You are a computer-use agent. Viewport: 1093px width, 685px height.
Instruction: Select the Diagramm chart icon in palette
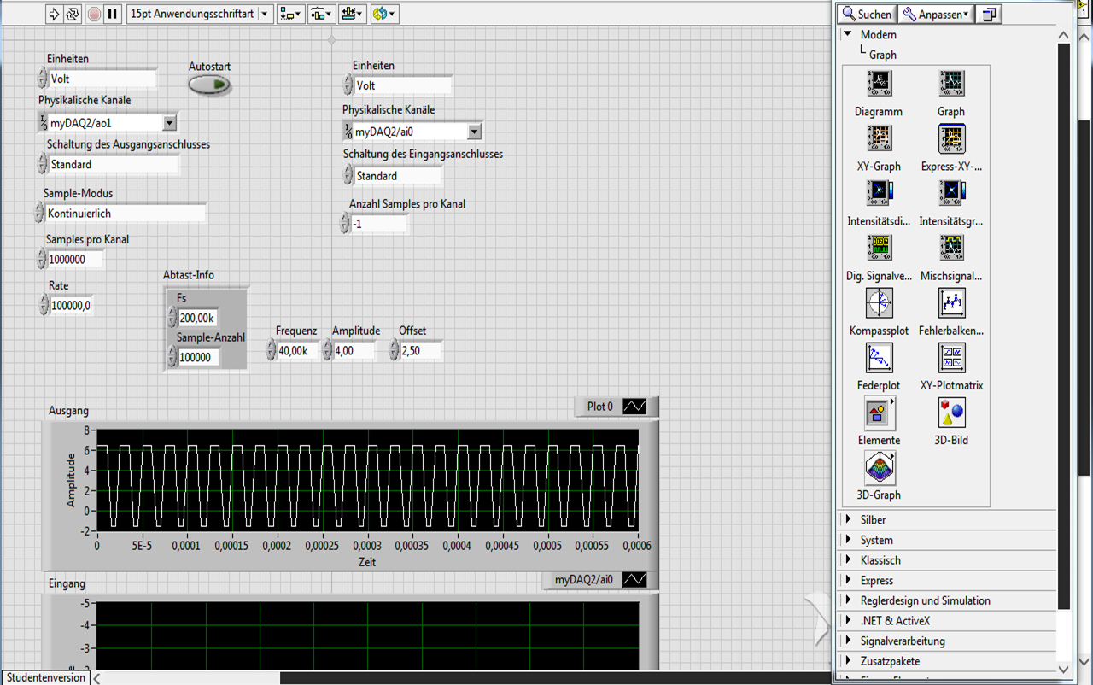(x=879, y=84)
